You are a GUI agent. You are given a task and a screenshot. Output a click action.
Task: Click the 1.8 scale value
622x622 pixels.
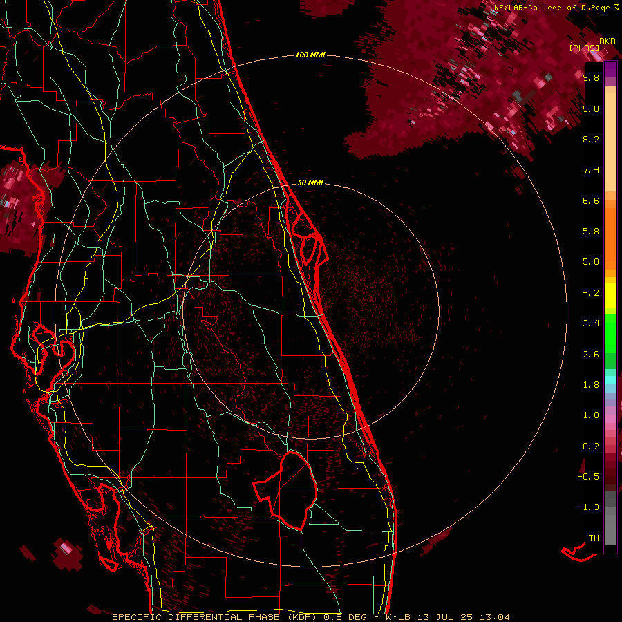coord(591,385)
